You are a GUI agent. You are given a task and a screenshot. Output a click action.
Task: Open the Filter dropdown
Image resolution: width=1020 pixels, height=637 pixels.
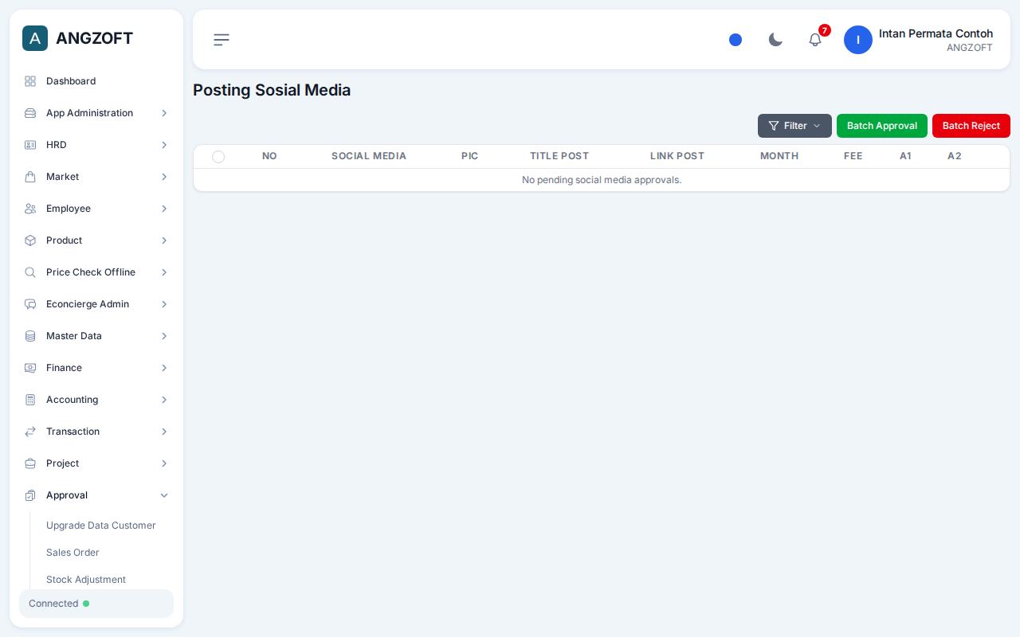click(794, 126)
